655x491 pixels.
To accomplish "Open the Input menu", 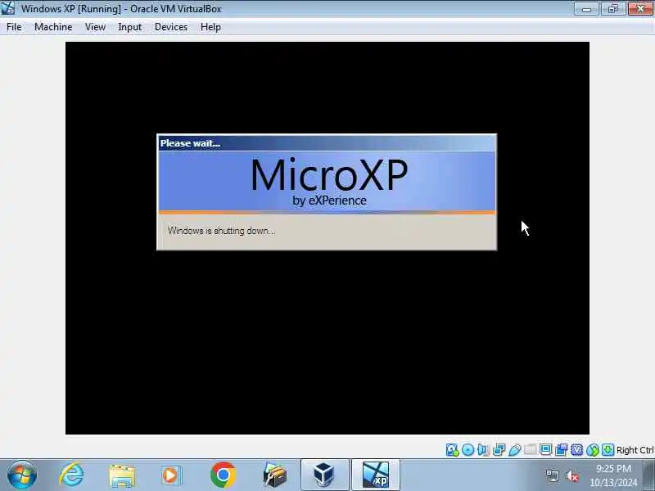I will coord(129,27).
